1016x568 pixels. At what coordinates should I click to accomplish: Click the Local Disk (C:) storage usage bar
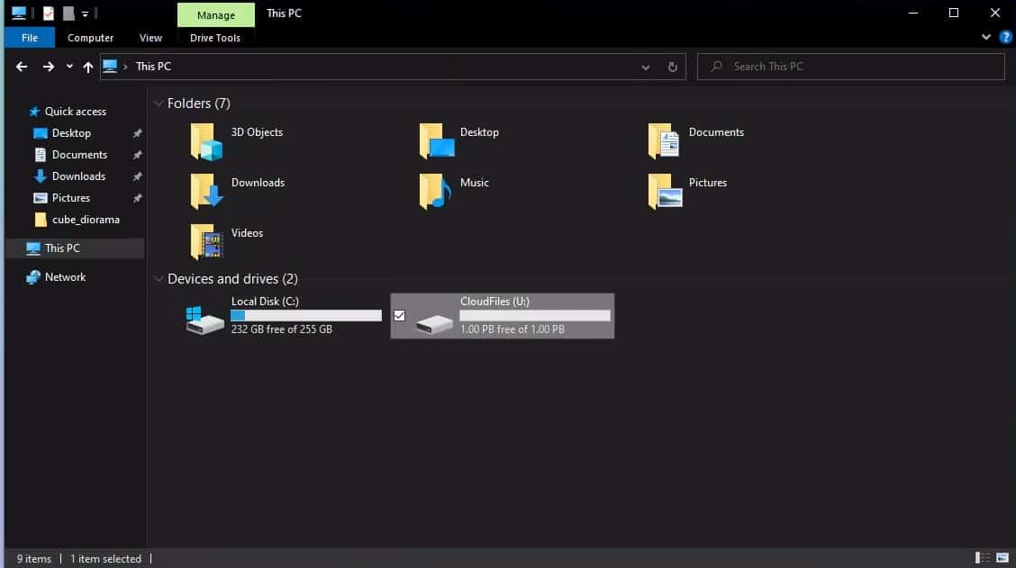[x=305, y=316]
